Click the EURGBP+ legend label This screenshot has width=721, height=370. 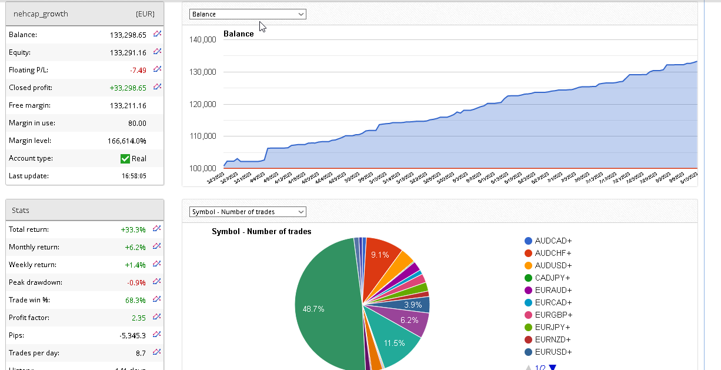tap(553, 315)
